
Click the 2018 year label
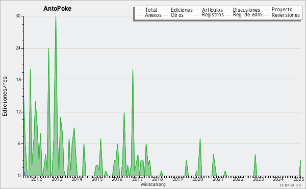(x=158, y=179)
